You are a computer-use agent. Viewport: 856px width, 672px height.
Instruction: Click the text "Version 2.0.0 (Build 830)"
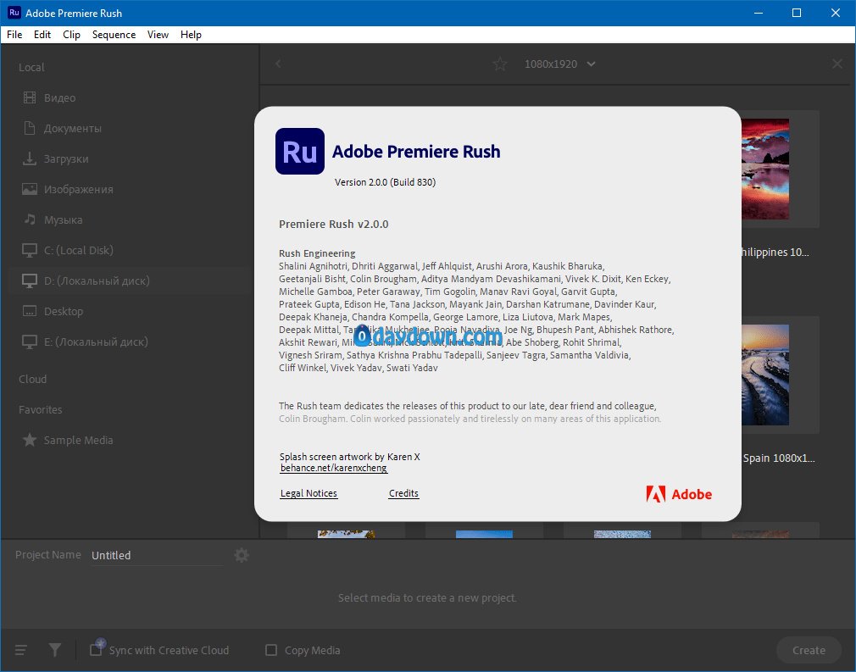point(386,182)
